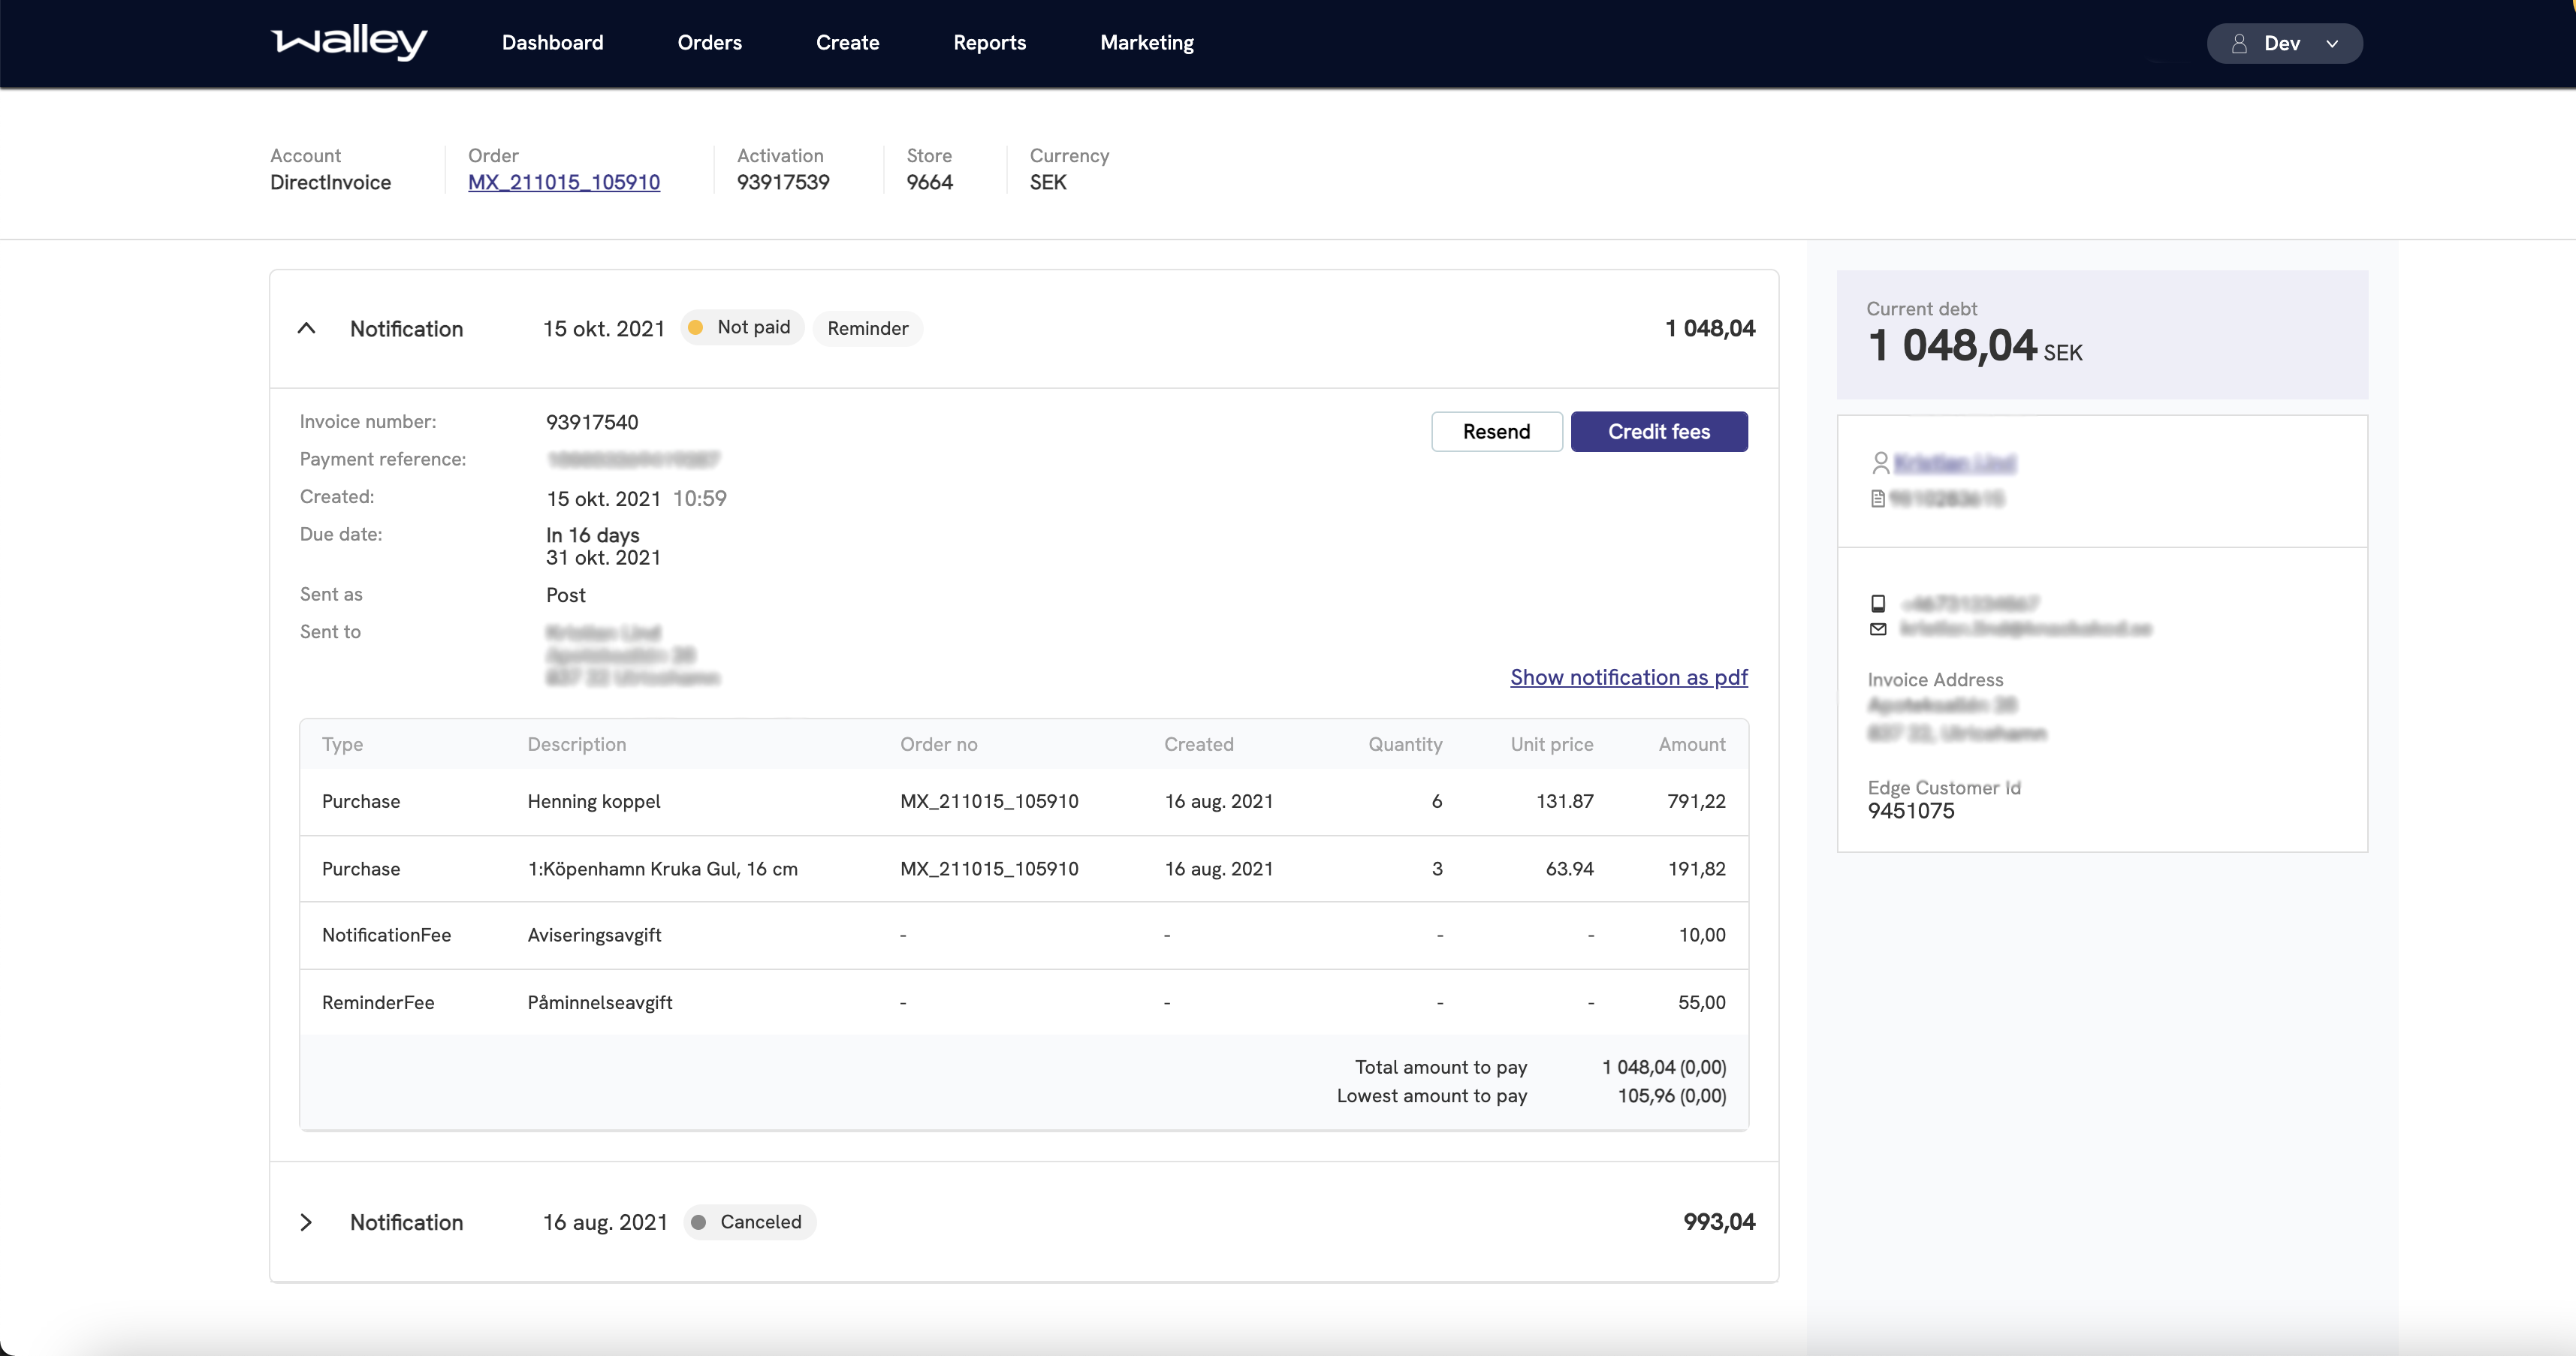Viewport: 2576px width, 1356px height.
Task: Click the 10,00 notification fee amount
Action: click(1701, 935)
